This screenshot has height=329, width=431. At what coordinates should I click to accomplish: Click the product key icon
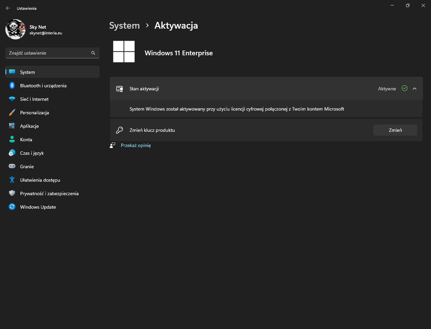(x=120, y=130)
